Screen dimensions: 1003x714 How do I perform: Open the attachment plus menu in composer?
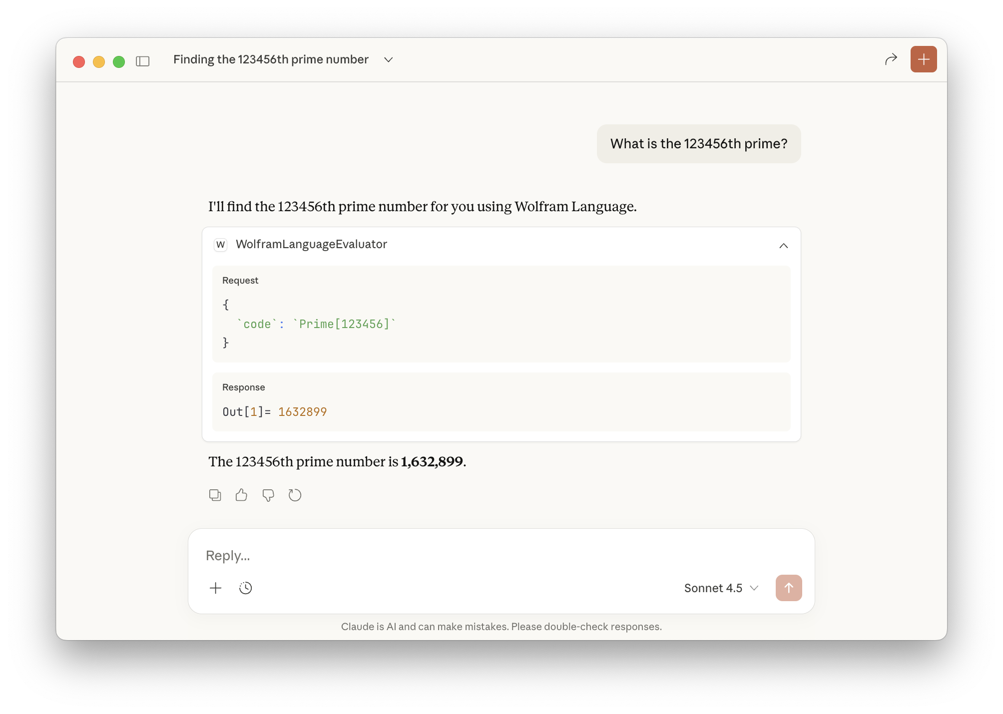pyautogui.click(x=215, y=588)
